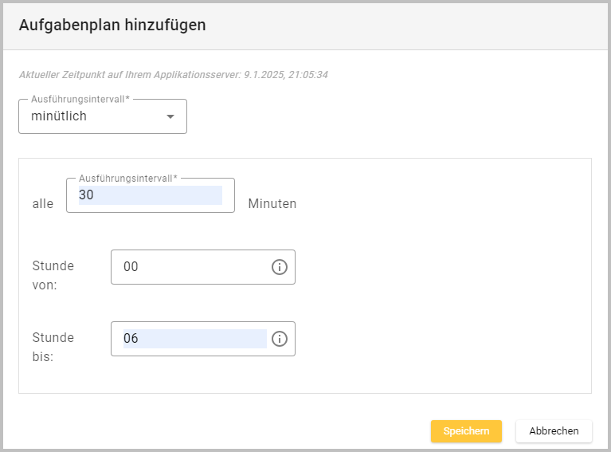Click the 'alle' label before the interval
611x452 pixels.
coord(42,204)
